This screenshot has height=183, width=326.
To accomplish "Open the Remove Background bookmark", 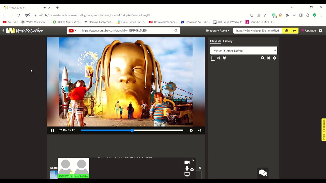I will tap(99, 22).
